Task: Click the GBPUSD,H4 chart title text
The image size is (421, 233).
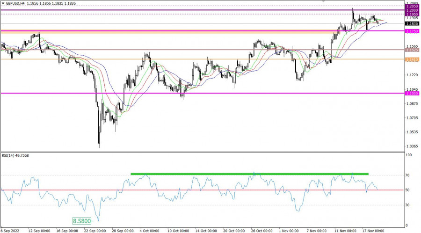Action: (16, 3)
